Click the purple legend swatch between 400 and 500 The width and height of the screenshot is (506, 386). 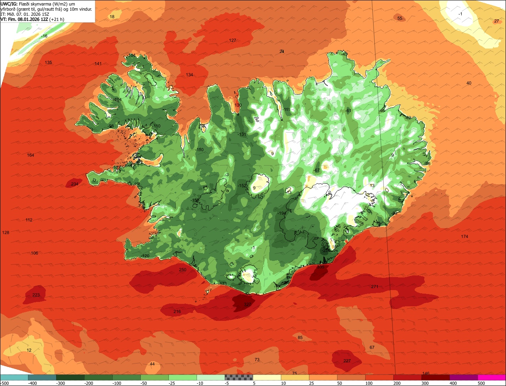[x=463, y=377]
